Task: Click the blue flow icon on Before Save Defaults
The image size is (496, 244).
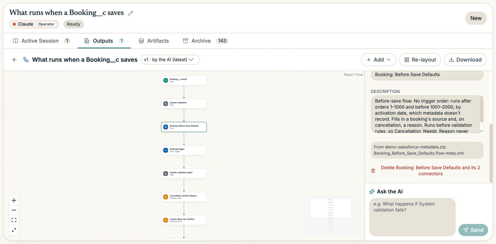Action: (x=165, y=127)
